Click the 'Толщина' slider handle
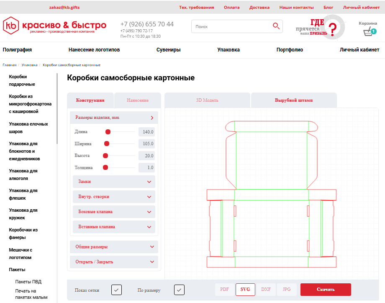Screen dimensions: 385x303 (x=105, y=167)
